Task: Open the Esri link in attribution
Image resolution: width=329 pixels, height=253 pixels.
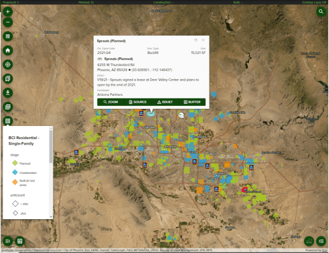Action: tap(325, 250)
